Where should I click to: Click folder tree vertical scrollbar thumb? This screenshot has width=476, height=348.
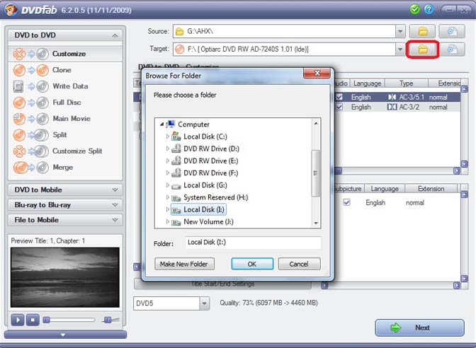coord(316,173)
